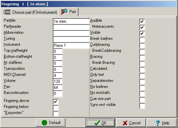The height and width of the screenshot is (128, 178).
Task: Enable No reststaffs checkbox
Action: (142, 94)
